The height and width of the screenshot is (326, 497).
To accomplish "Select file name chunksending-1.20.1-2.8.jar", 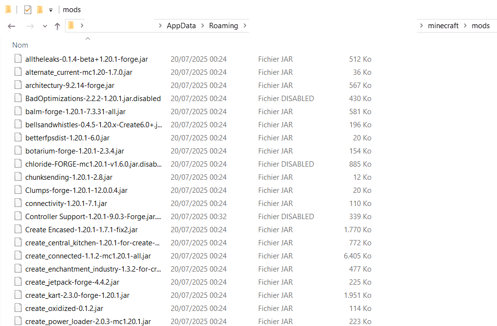I will pos(69,177).
